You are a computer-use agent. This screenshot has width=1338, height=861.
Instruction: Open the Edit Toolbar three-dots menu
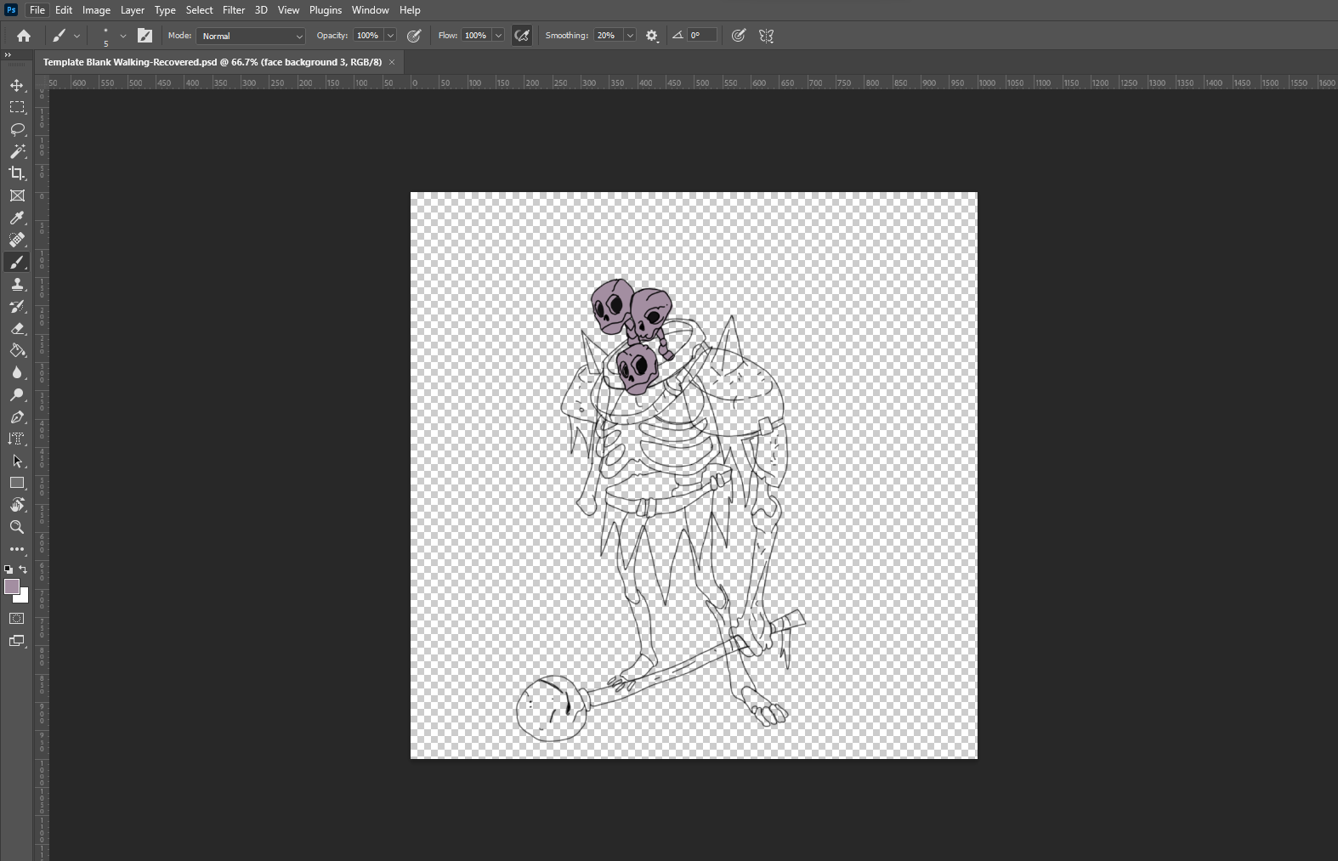pos(17,549)
